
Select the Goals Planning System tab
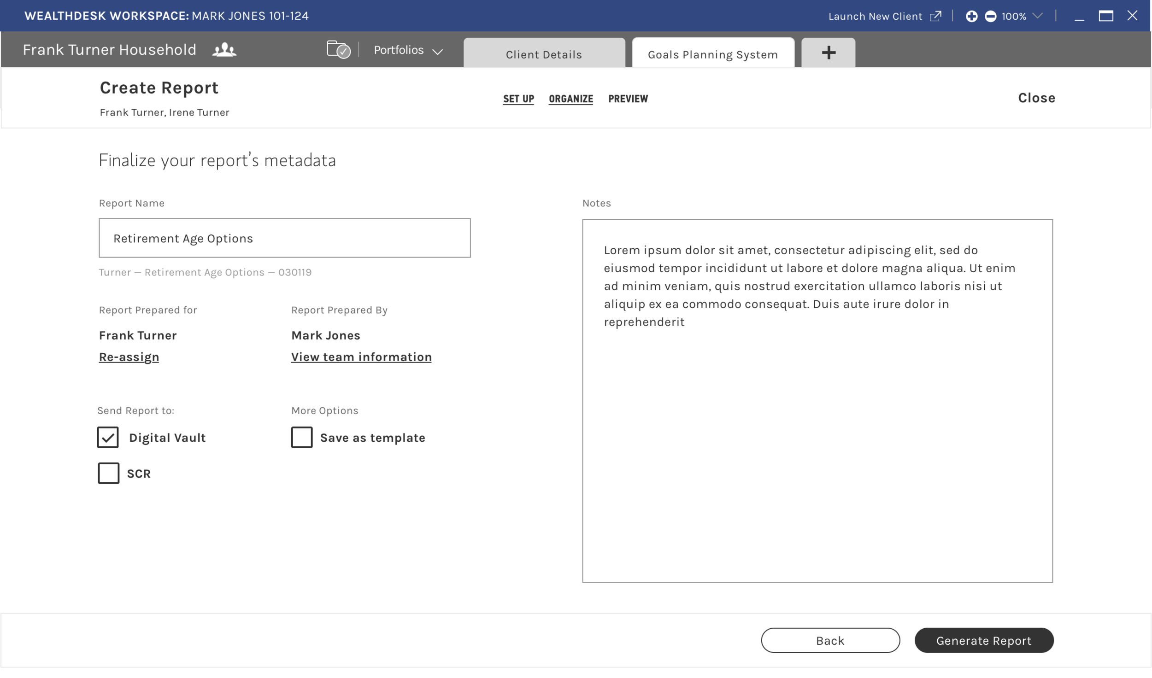point(712,54)
